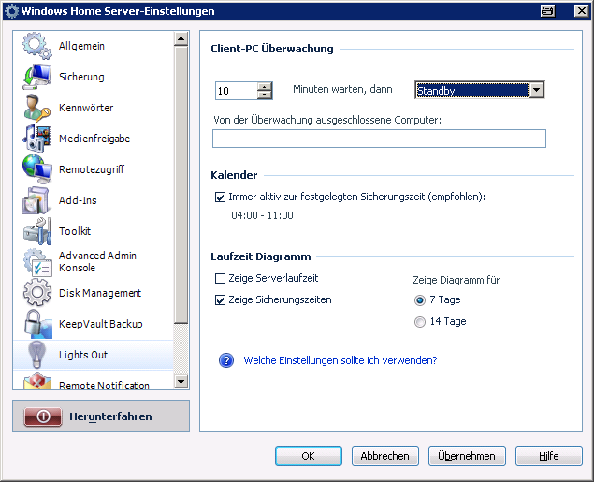Click the 'Kalender' section heading
594x482 pixels.
coord(234,175)
